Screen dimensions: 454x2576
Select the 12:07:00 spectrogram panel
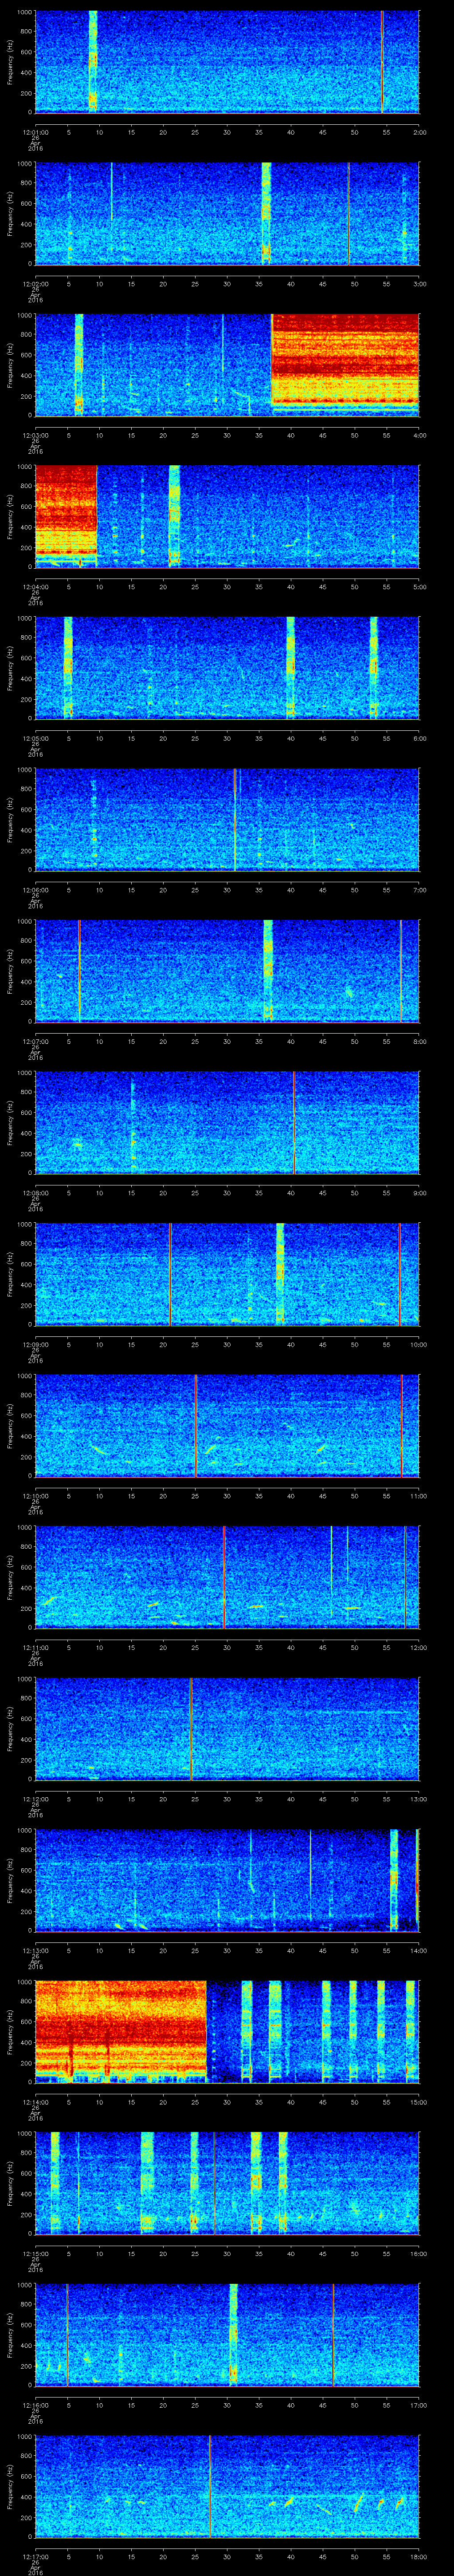point(227,971)
